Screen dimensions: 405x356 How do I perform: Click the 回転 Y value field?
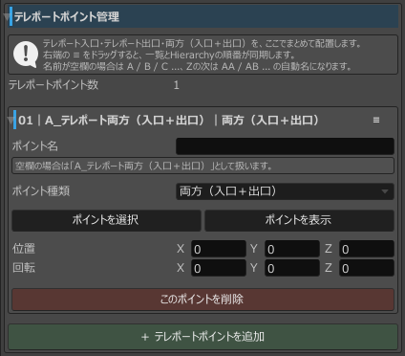pos(292,268)
